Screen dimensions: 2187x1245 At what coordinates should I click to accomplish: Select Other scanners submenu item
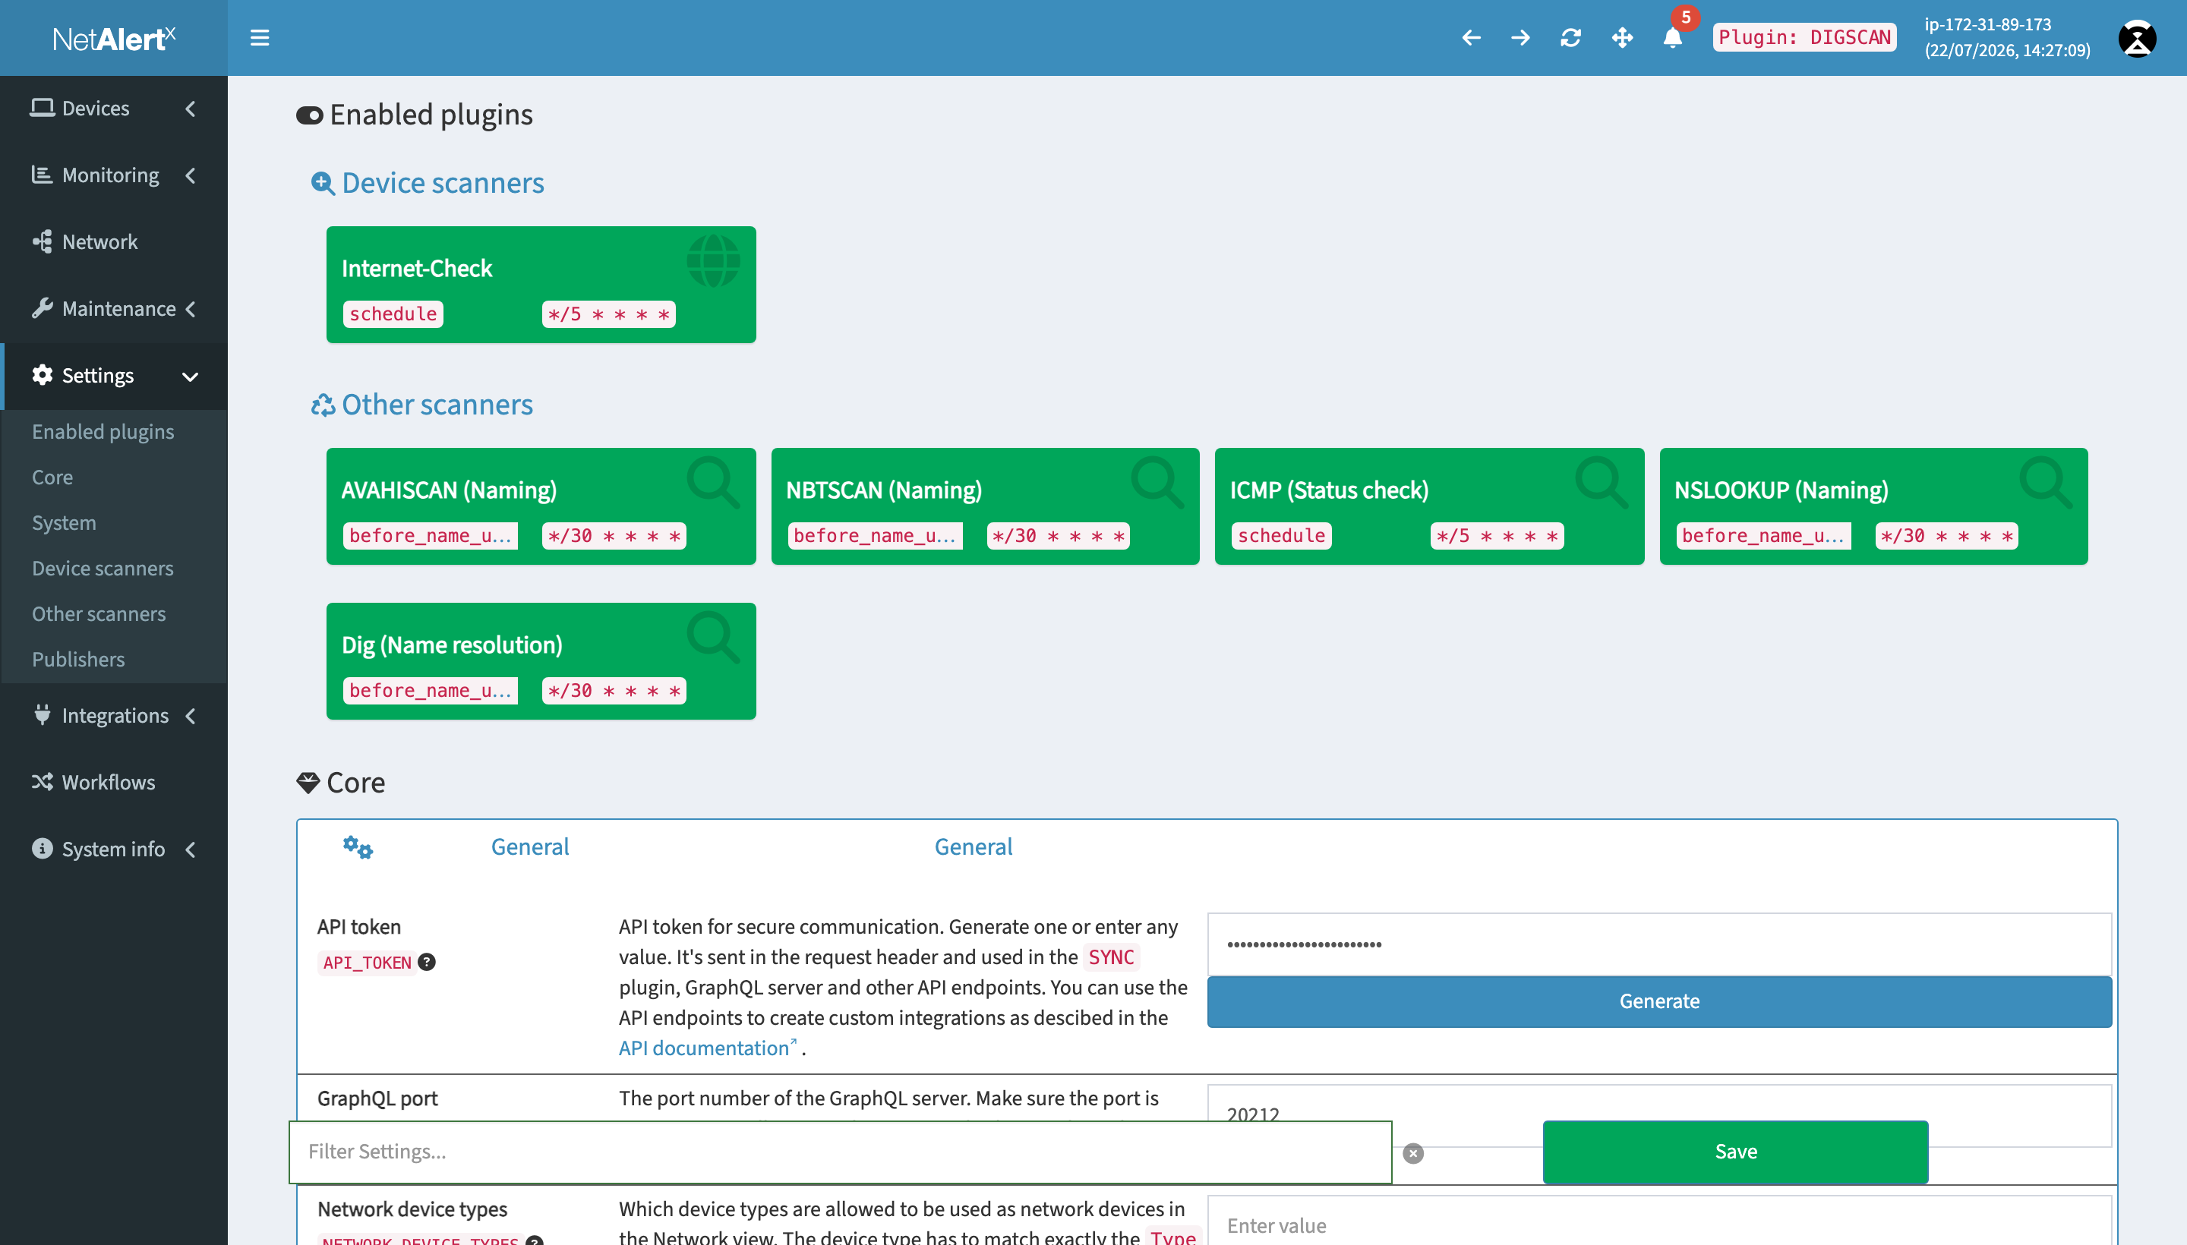coord(99,614)
